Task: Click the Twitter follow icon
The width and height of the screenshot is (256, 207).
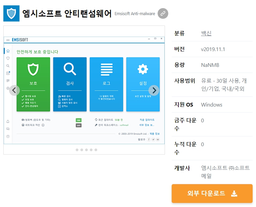Action: tap(153, 139)
